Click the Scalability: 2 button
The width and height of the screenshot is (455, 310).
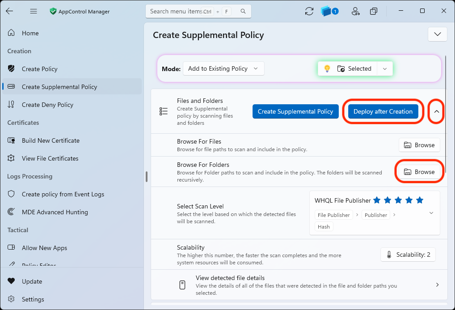click(x=408, y=255)
